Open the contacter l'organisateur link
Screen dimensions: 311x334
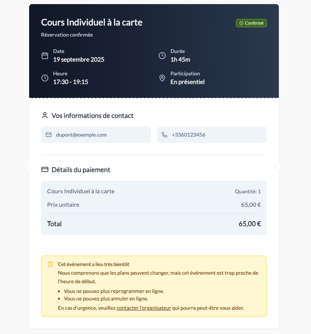pos(144,308)
